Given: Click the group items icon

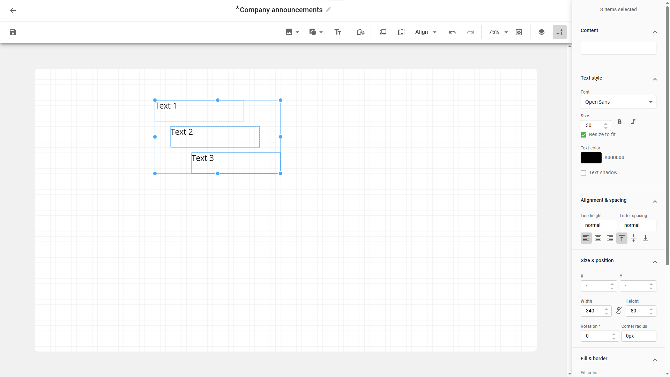Looking at the screenshot, I should [x=383, y=32].
